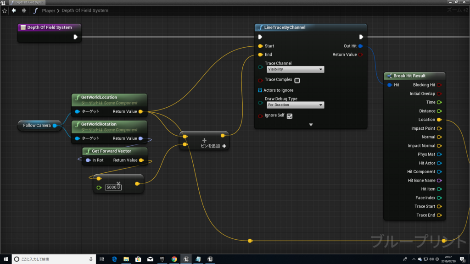Click the boolean Return Value pin of LineTrace
470x264 pixels.
[x=361, y=55]
